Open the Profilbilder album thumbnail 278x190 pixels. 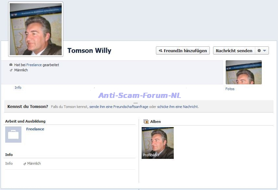point(158,143)
